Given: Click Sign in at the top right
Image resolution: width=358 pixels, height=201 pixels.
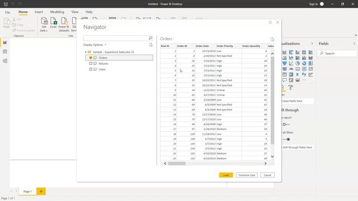Looking at the screenshot, I should (313, 4).
